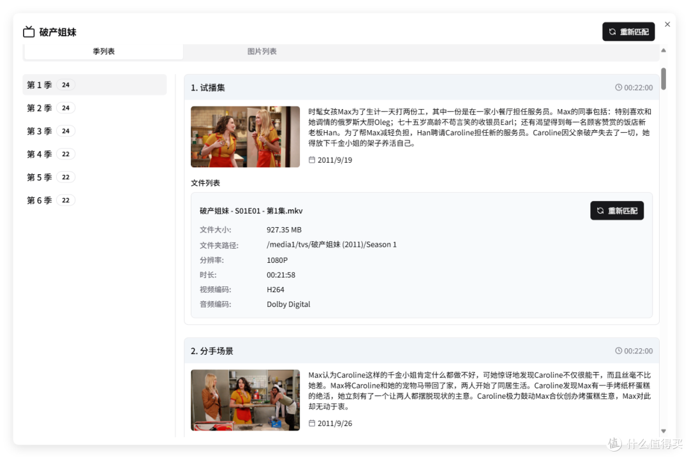Select 第 1 季 in season list
The image size is (689, 458).
point(94,85)
